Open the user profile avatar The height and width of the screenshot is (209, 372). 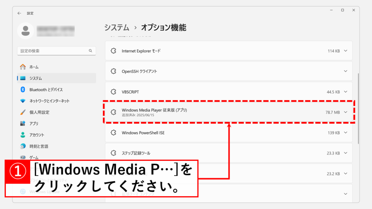[x=26, y=31]
